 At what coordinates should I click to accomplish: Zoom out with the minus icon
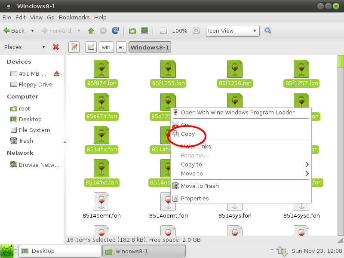[x=163, y=31]
